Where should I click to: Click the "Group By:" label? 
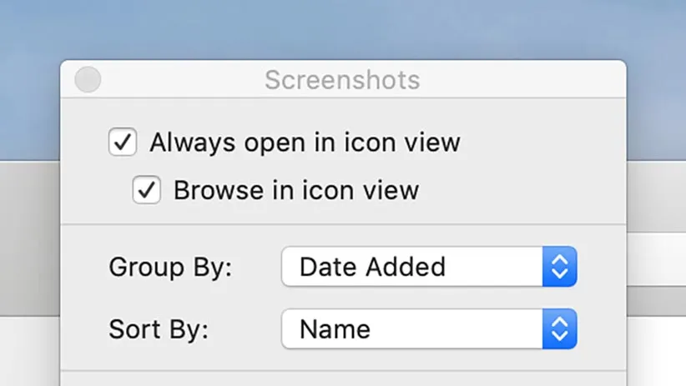[x=170, y=267]
